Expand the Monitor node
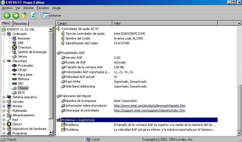The image size is (242, 142). pyautogui.click(x=4, y=106)
